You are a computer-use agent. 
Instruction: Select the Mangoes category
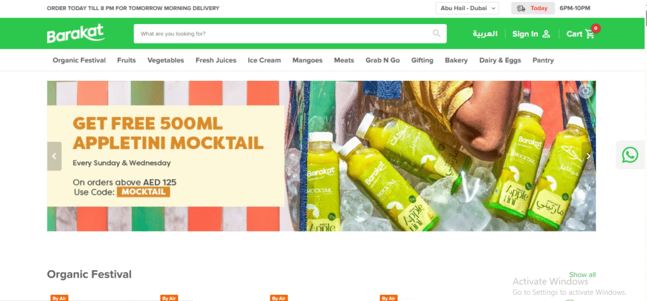click(x=308, y=60)
